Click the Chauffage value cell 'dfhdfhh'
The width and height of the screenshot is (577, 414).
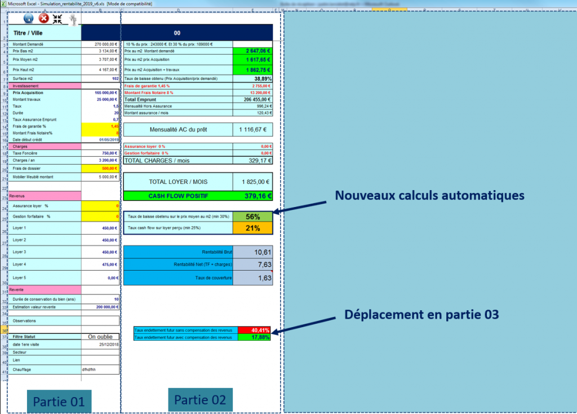coord(100,369)
